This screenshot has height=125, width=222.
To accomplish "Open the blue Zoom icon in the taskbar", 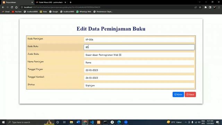I will click(126, 122).
